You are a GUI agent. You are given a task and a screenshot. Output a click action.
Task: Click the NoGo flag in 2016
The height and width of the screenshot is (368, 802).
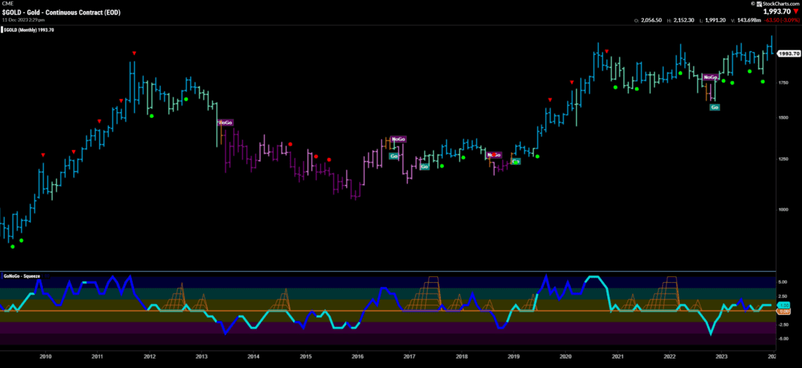(398, 139)
